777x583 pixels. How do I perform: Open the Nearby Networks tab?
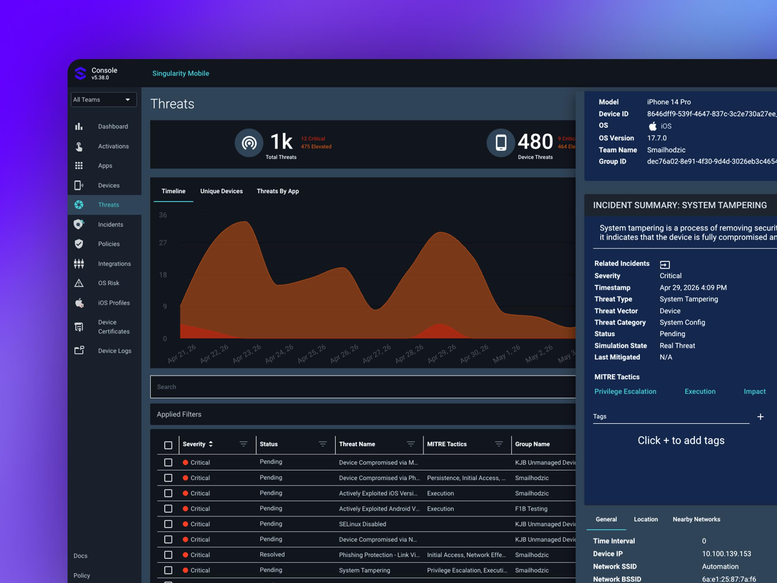click(x=696, y=519)
